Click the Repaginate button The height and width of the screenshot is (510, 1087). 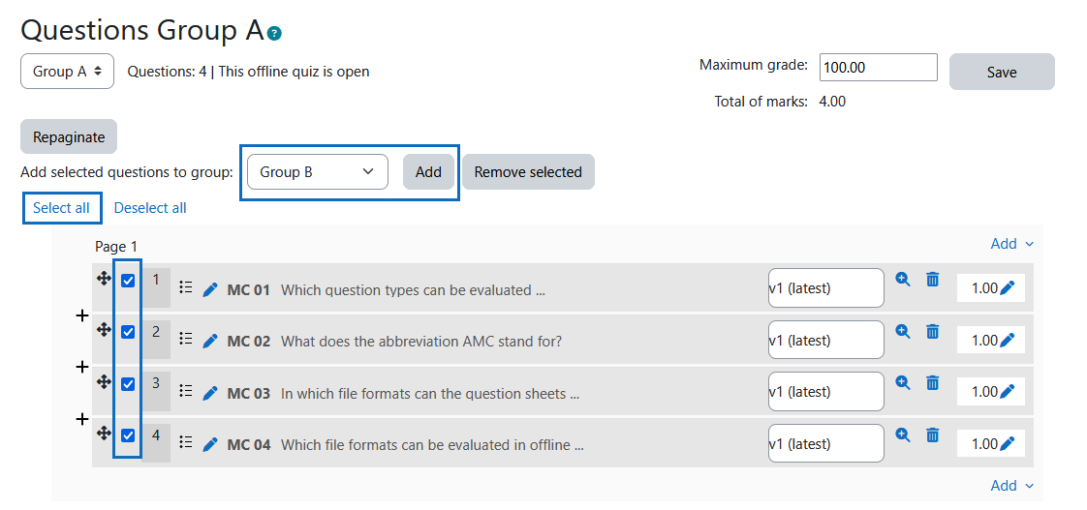69,137
